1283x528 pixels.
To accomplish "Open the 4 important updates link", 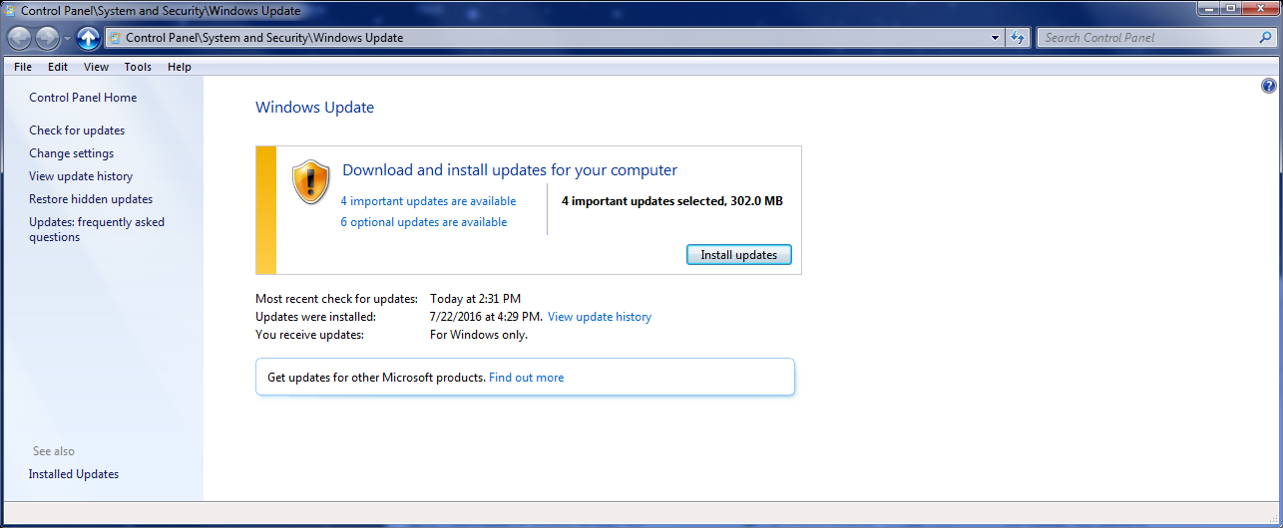I will [428, 201].
